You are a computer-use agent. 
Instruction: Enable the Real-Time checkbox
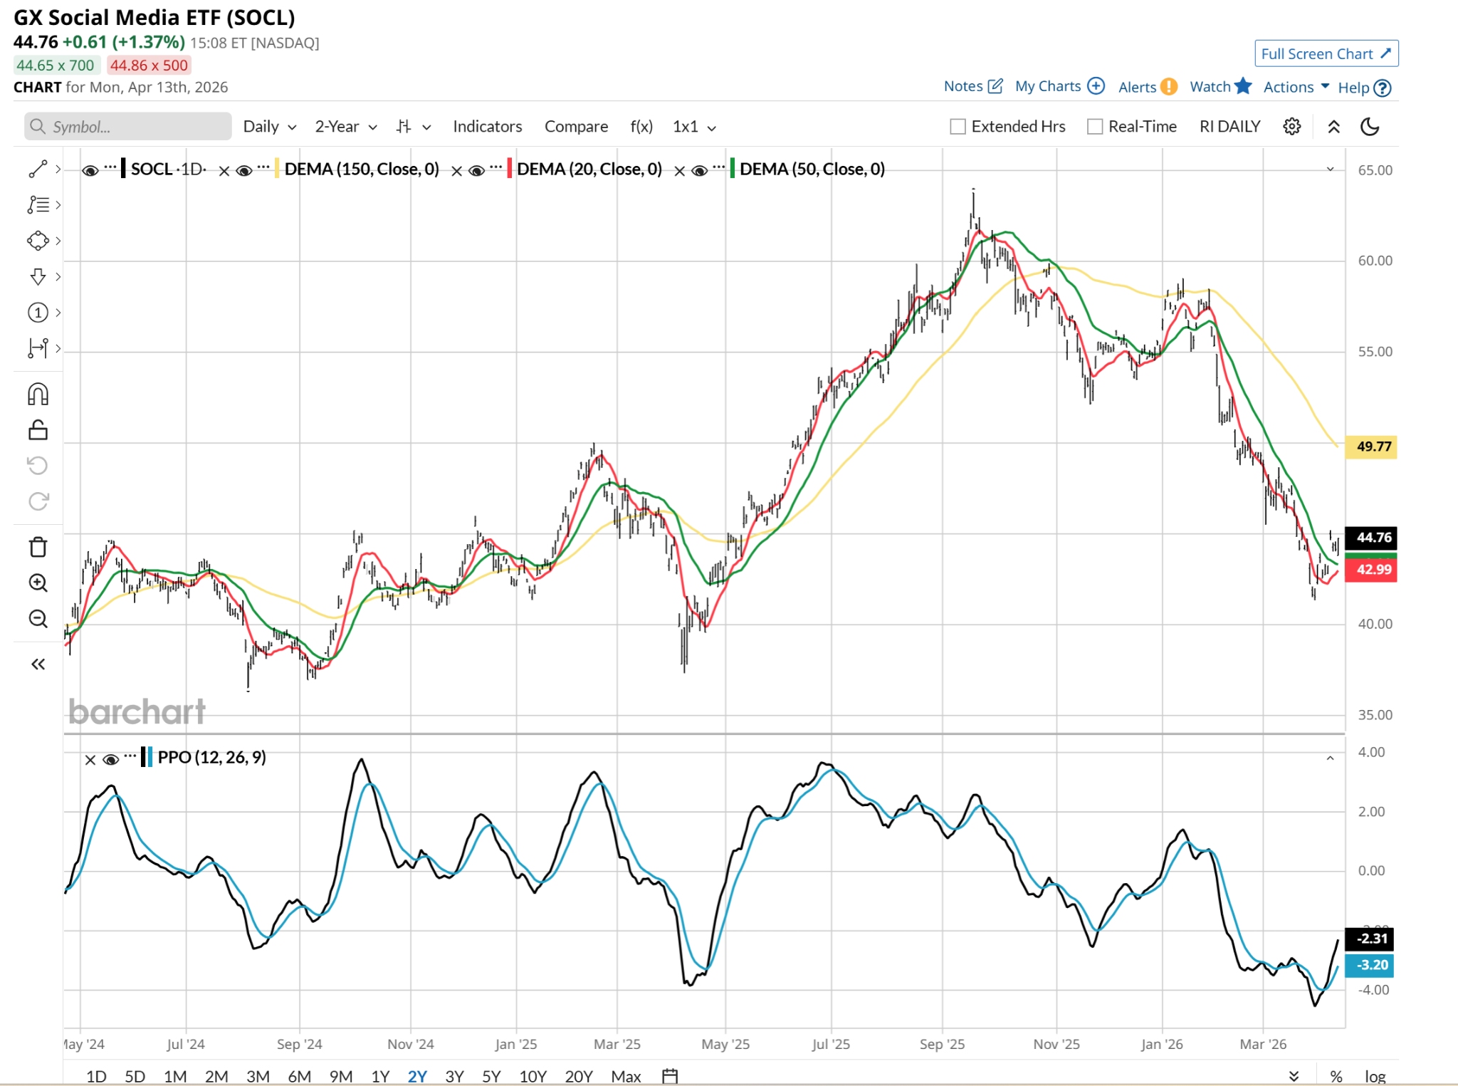(1095, 127)
